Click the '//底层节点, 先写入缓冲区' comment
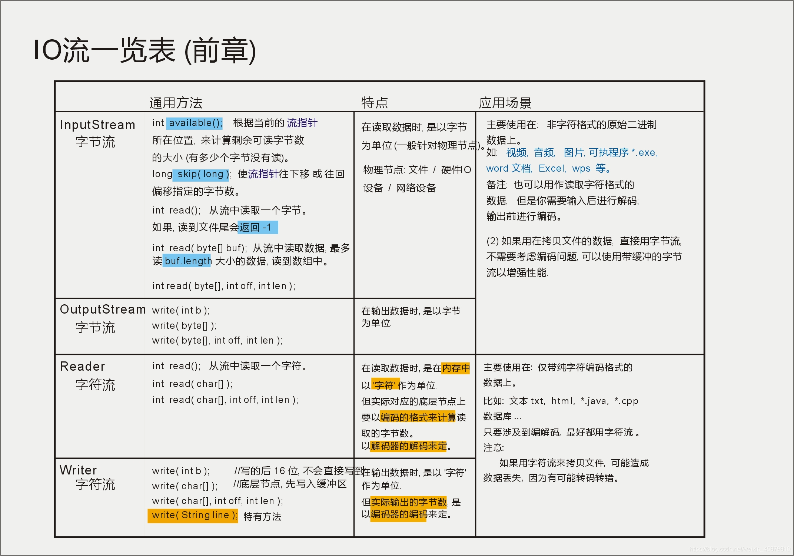This screenshot has height=556, width=794. coord(290,484)
